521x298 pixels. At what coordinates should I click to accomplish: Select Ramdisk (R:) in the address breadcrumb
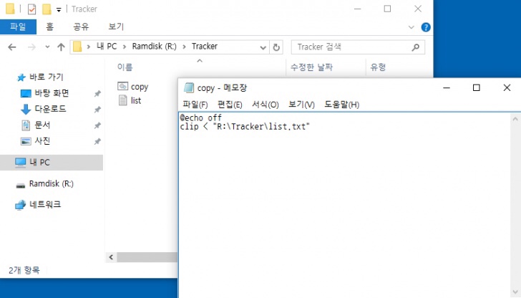coord(154,47)
